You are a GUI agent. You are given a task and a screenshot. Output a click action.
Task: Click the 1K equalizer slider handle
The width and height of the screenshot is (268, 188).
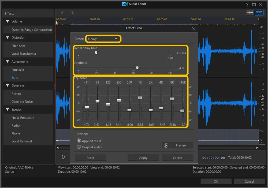point(140,98)
